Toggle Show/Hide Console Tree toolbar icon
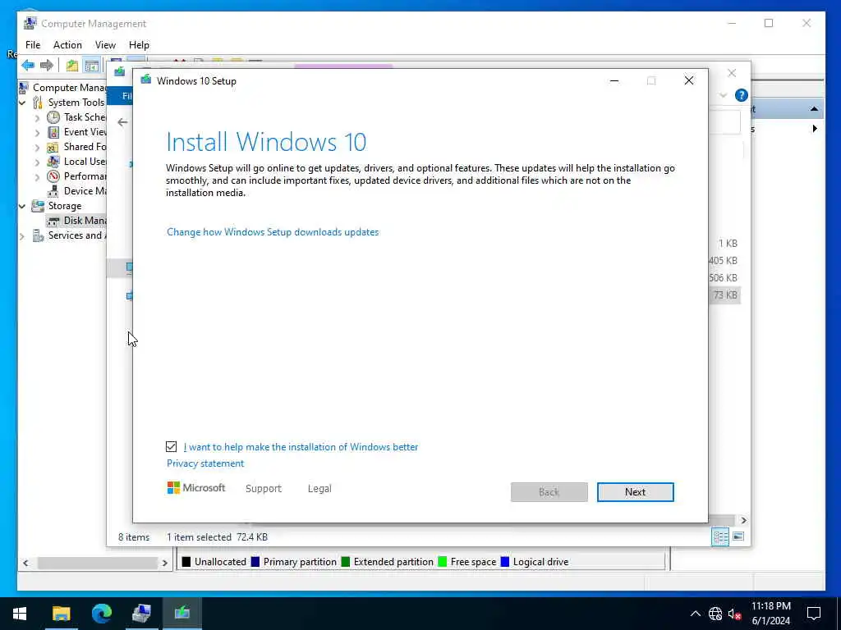The height and width of the screenshot is (630, 841). (92, 66)
